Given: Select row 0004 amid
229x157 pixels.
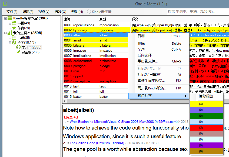Looking at the screenshot, I should click(x=96, y=40).
